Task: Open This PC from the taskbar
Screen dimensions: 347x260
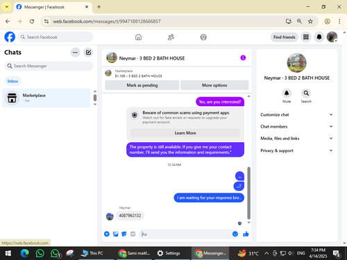Action: click(92, 253)
